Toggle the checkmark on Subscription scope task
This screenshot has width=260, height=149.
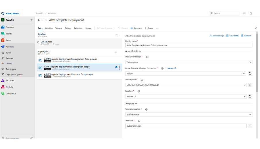[116, 67]
